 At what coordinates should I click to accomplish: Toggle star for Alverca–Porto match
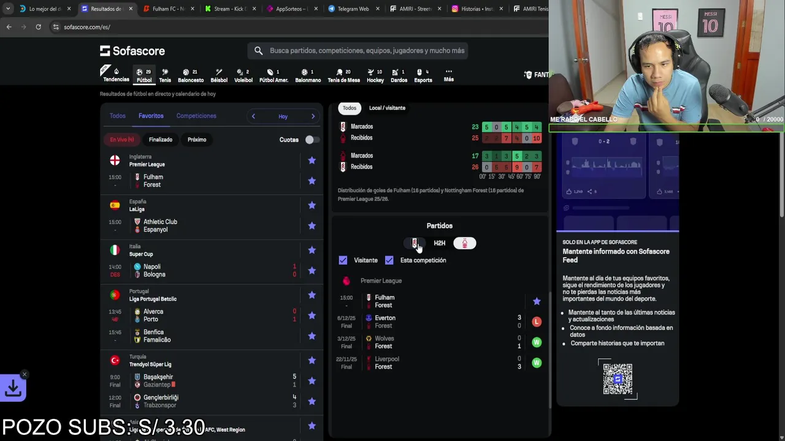[312, 315]
